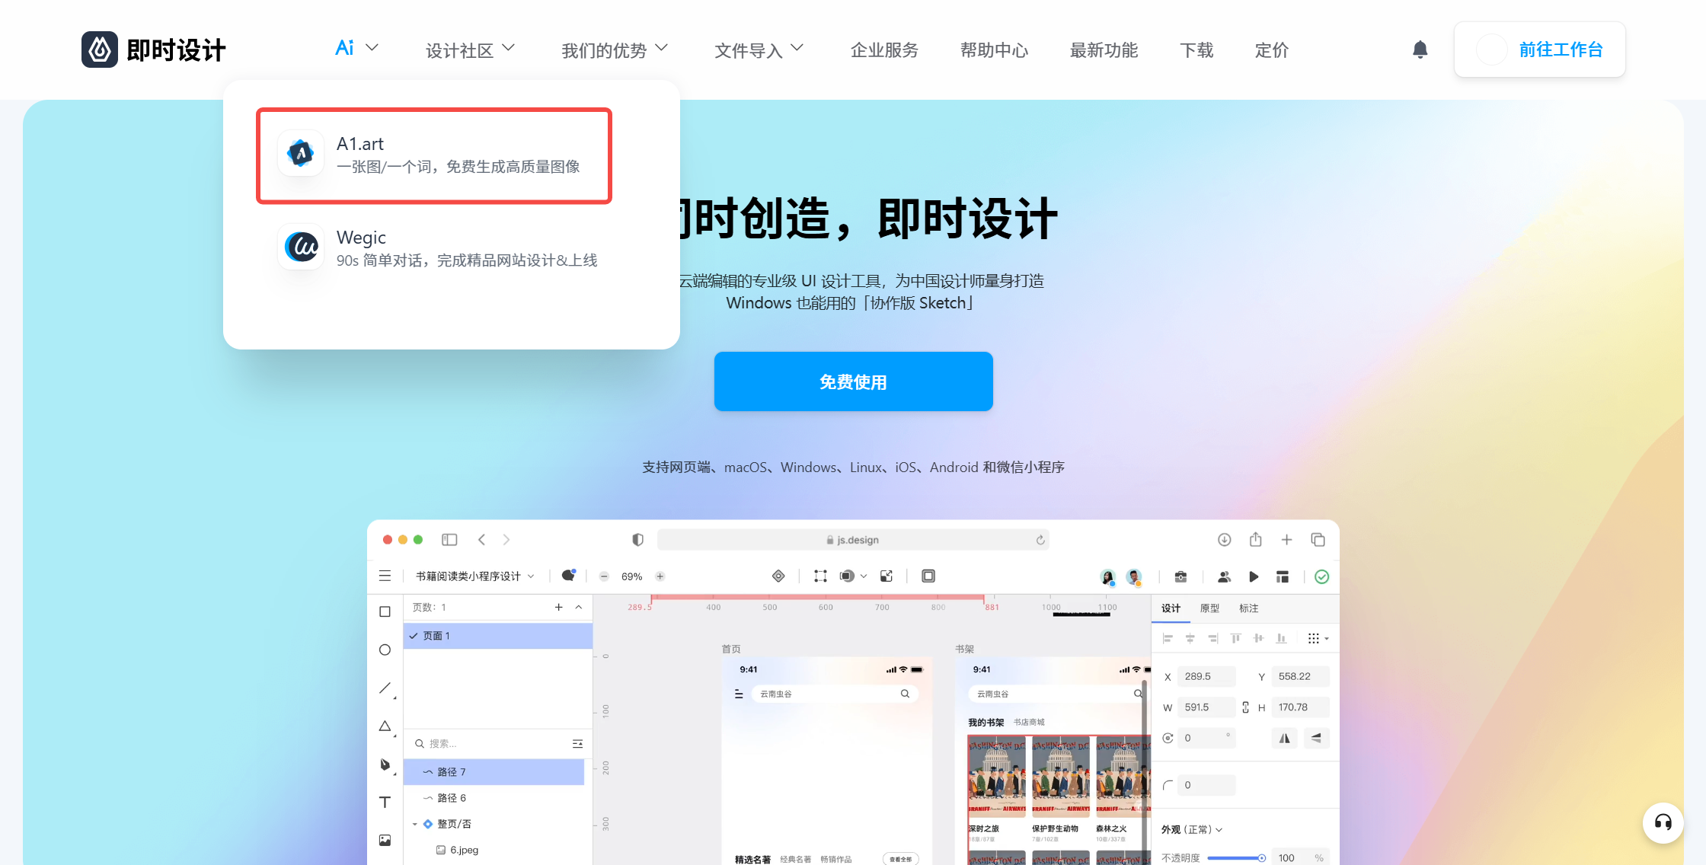
Task: Expand the 文件导入 dropdown
Action: click(797, 47)
